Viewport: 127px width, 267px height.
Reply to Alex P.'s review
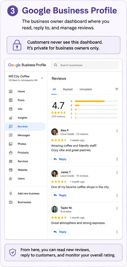point(60,159)
